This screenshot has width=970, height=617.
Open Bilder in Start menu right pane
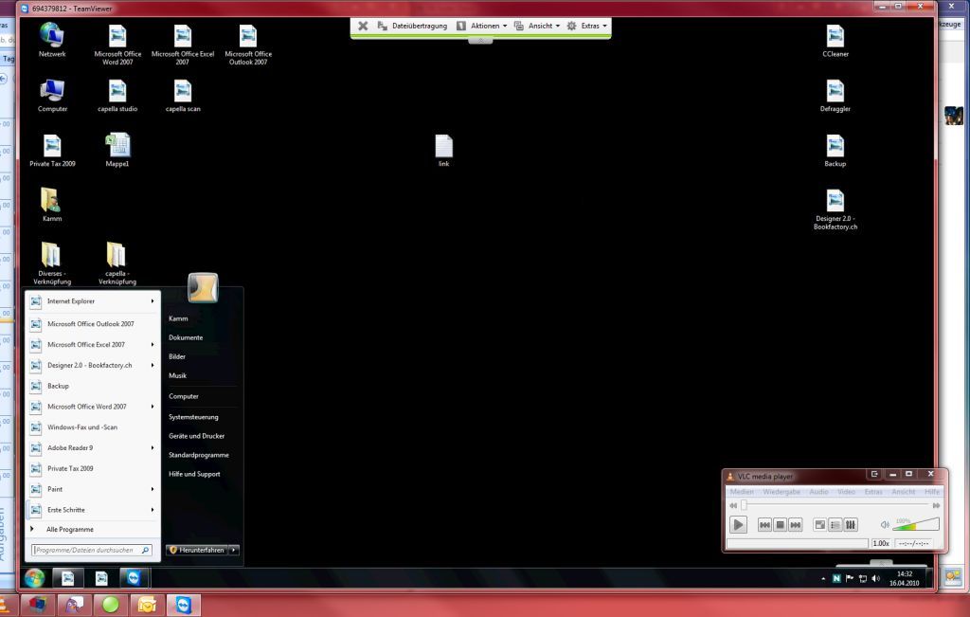click(x=177, y=357)
